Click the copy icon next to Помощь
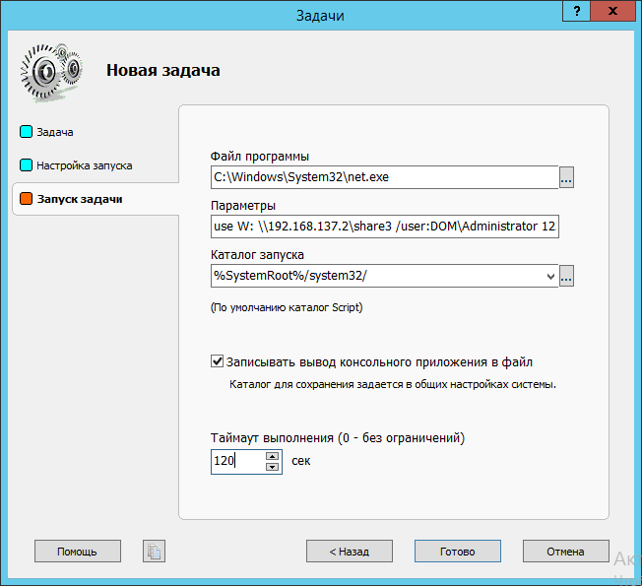This screenshot has height=586, width=642. (154, 552)
